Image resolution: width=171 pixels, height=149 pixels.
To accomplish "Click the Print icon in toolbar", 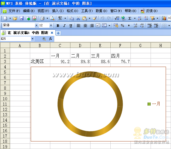I will [x=42, y=18].
